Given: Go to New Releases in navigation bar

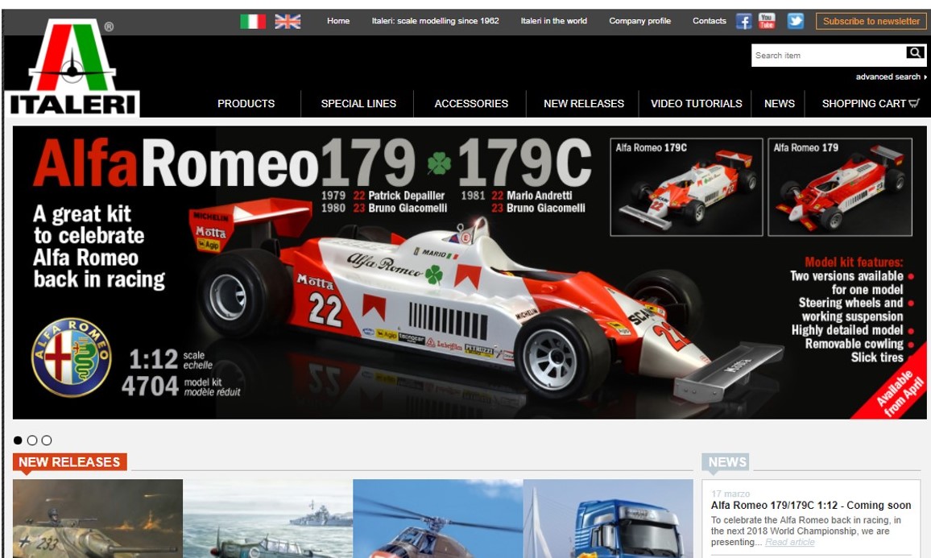Looking at the screenshot, I should (584, 104).
